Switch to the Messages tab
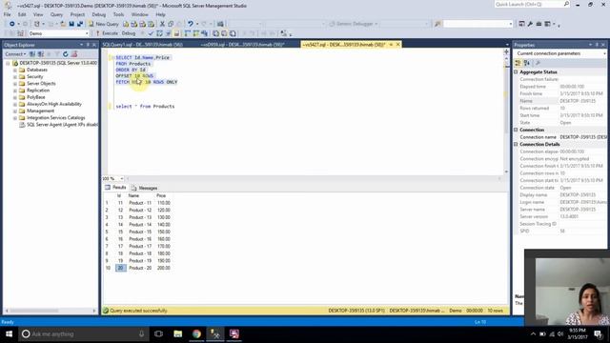Screen dimensions: 610x343 pyautogui.click(x=145, y=188)
